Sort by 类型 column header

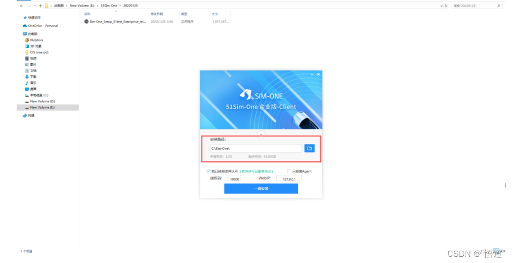point(184,14)
